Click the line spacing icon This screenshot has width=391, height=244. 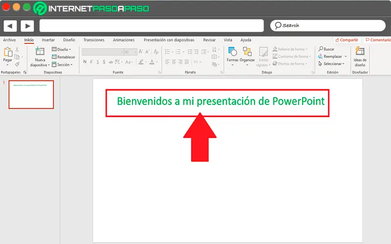[204, 52]
